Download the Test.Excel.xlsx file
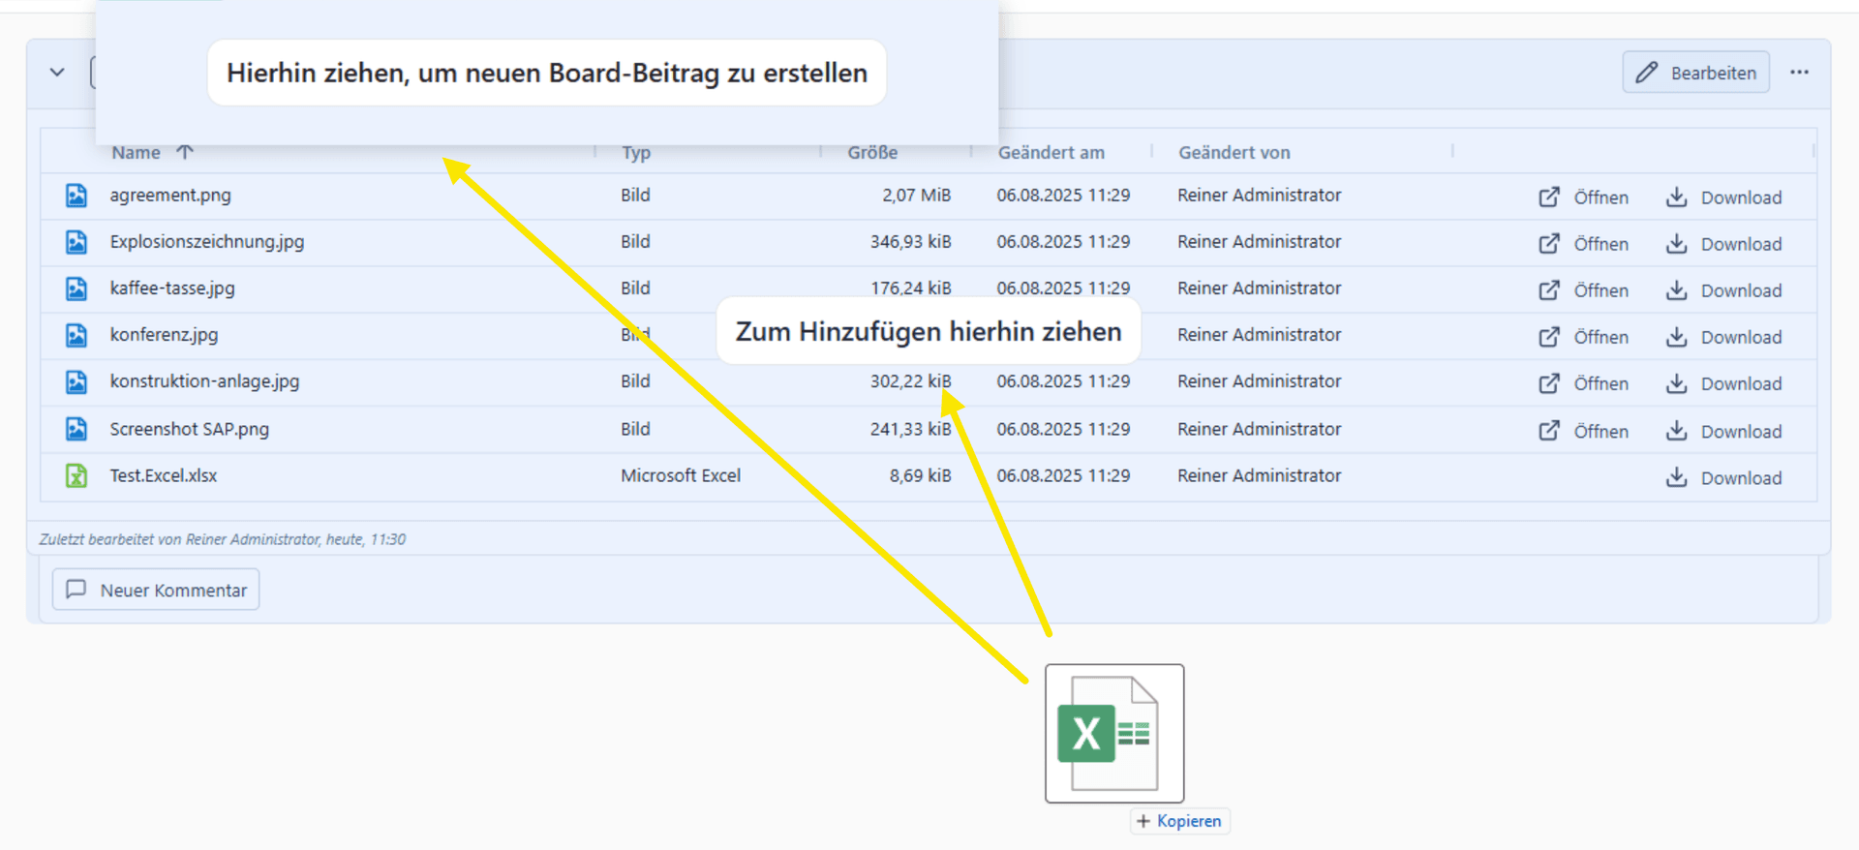Image resolution: width=1859 pixels, height=850 pixels. coord(1723,478)
